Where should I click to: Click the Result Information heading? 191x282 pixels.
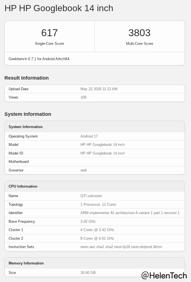tap(27, 78)
